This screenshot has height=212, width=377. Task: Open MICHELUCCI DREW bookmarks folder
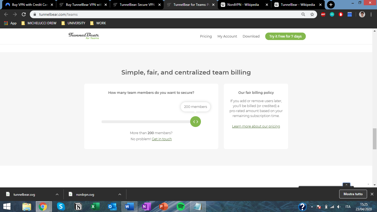39,23
